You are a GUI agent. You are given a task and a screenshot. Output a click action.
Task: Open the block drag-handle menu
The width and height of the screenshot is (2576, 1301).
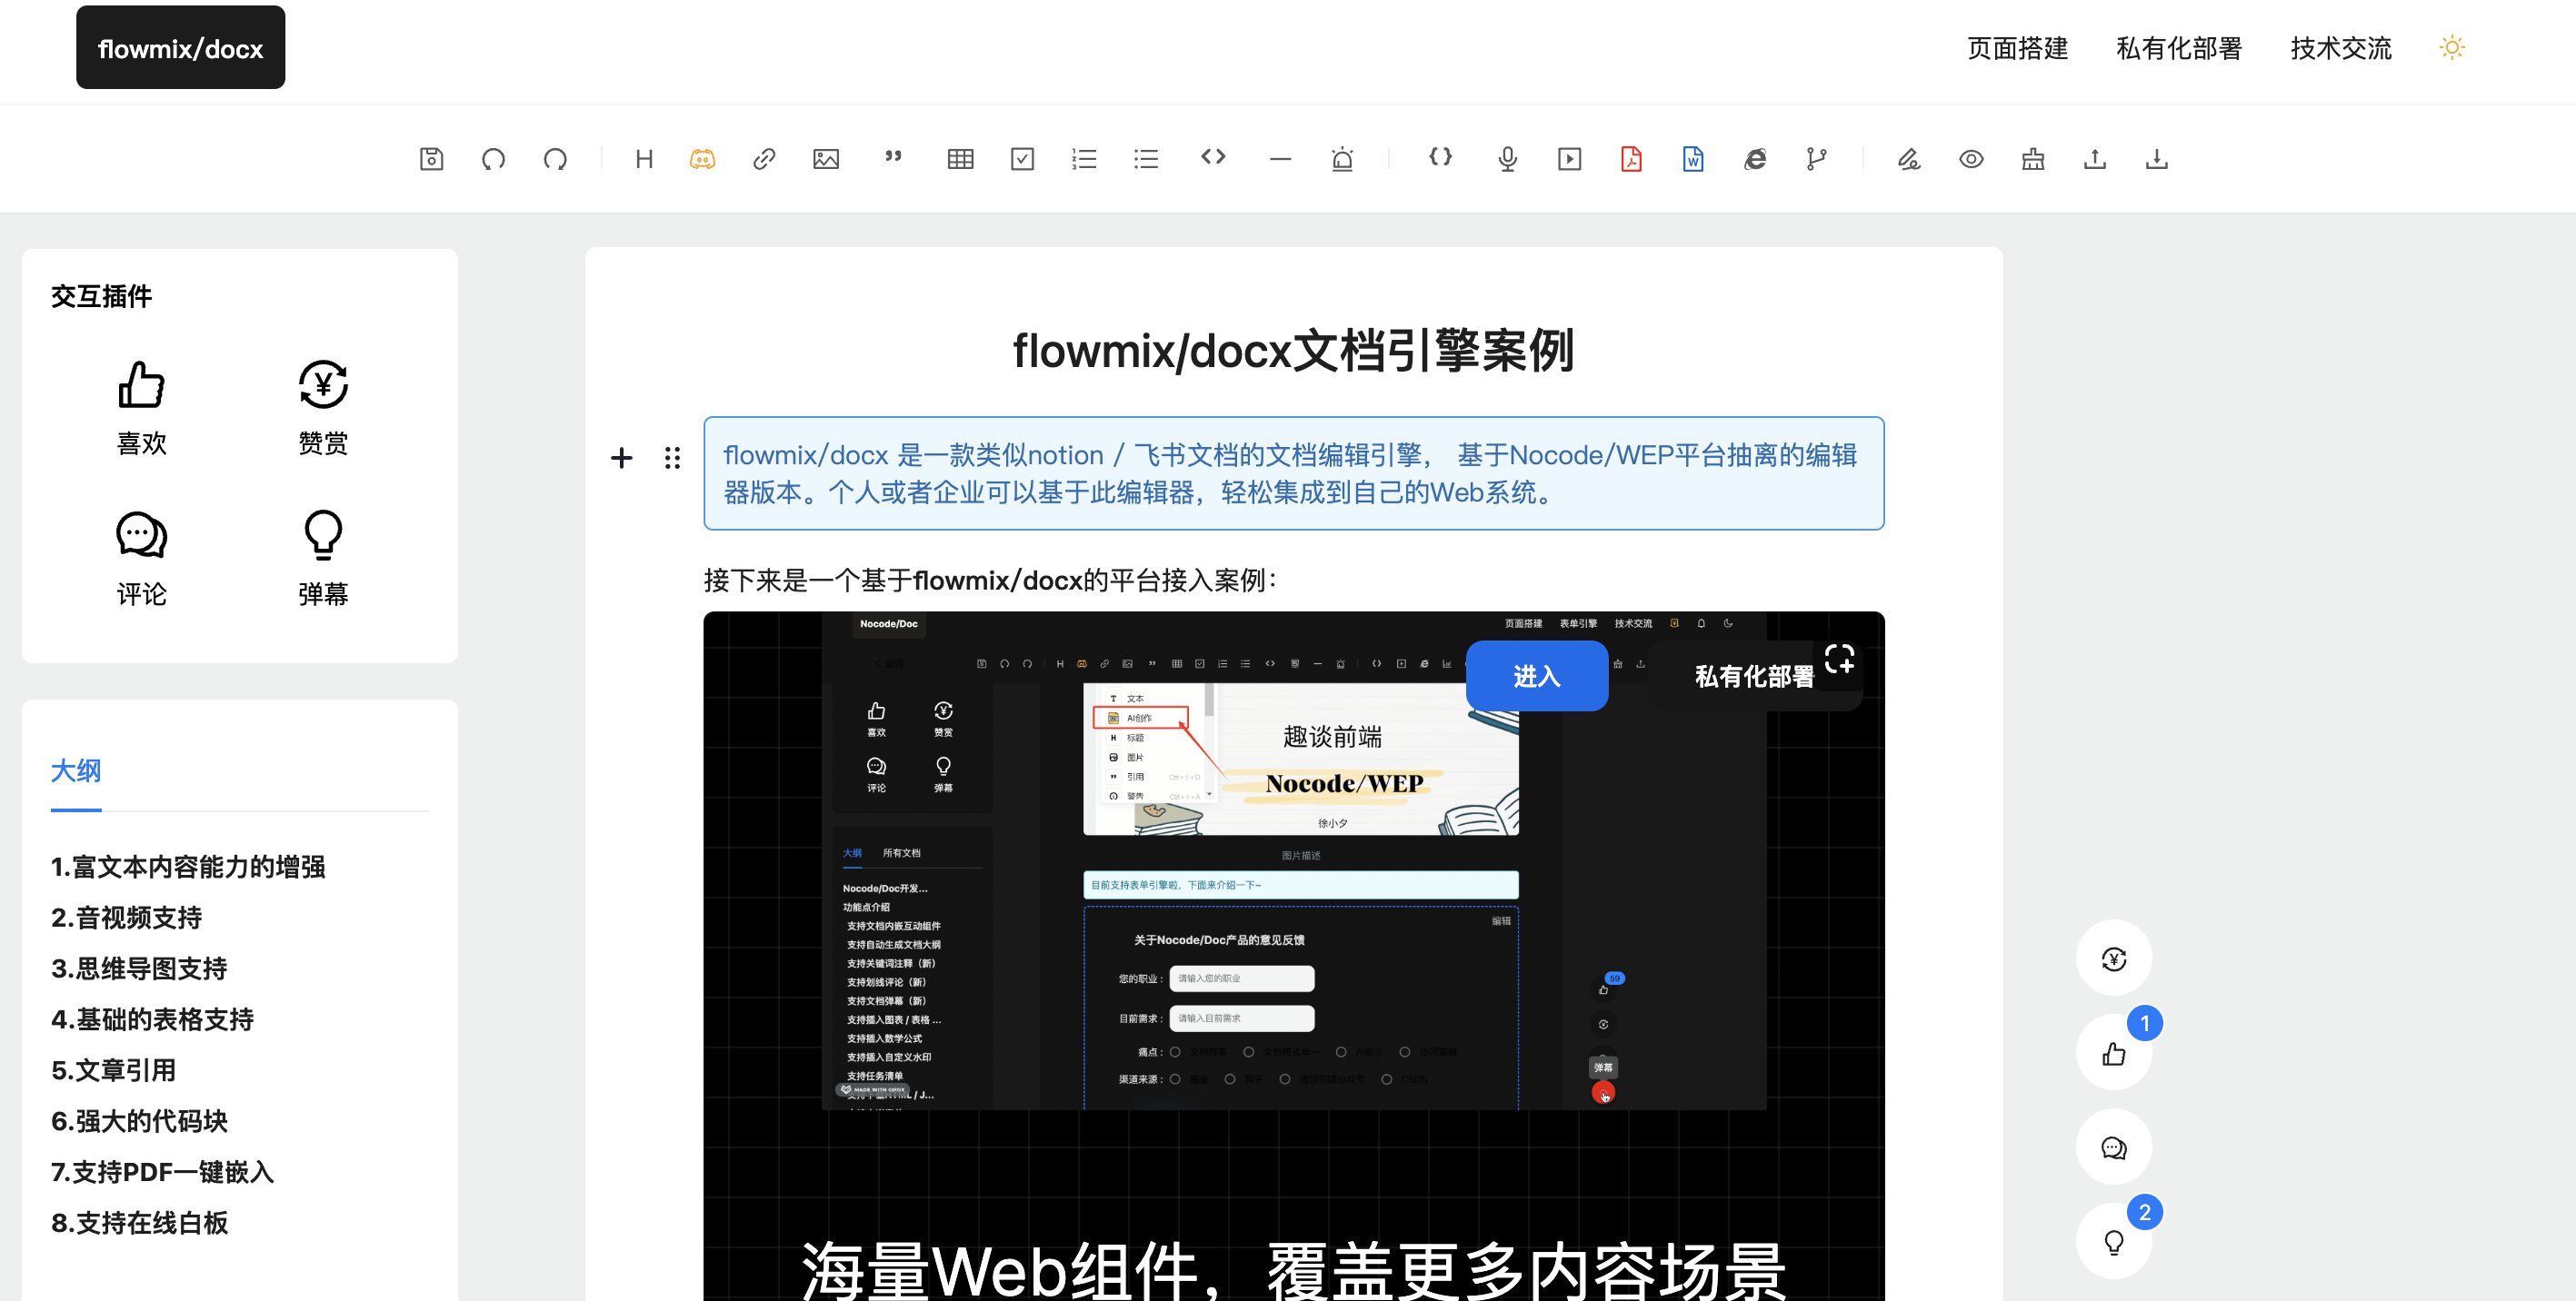pyautogui.click(x=672, y=458)
